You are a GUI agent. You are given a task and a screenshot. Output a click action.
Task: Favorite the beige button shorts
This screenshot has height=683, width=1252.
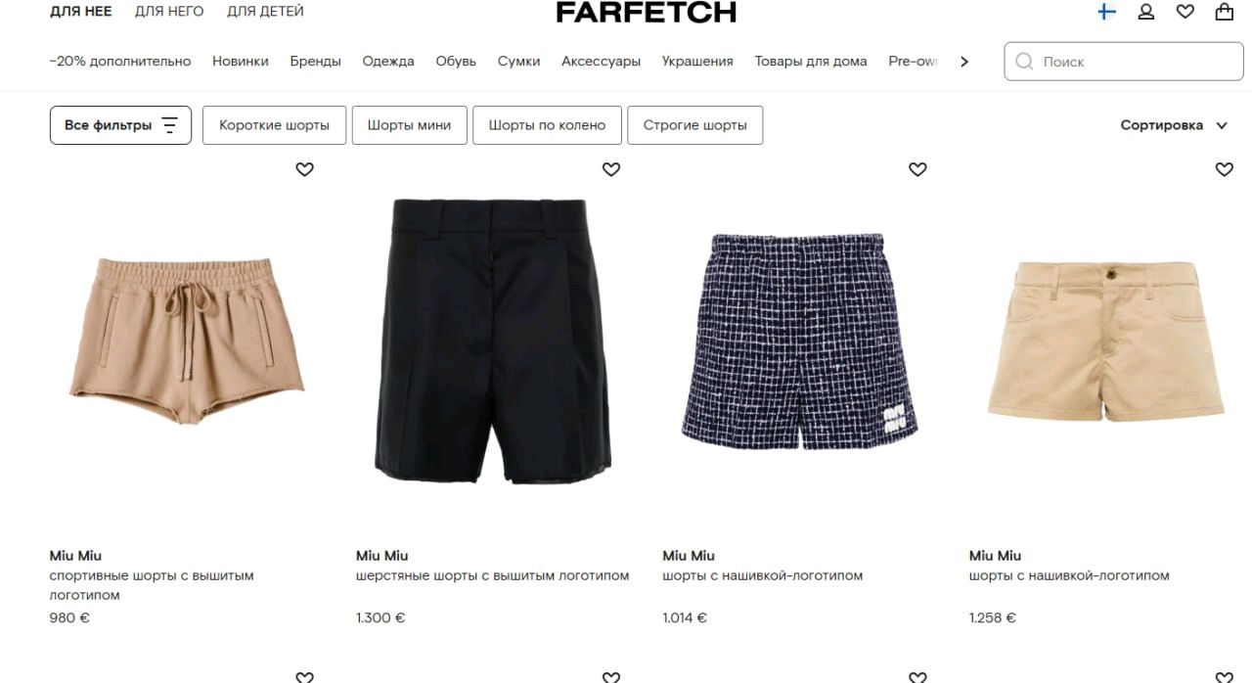click(1224, 169)
